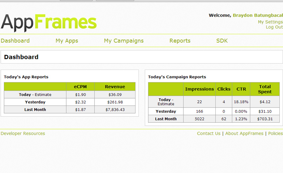Click the Braydon Batungbacal username link
The image size is (283, 173).
click(x=258, y=15)
